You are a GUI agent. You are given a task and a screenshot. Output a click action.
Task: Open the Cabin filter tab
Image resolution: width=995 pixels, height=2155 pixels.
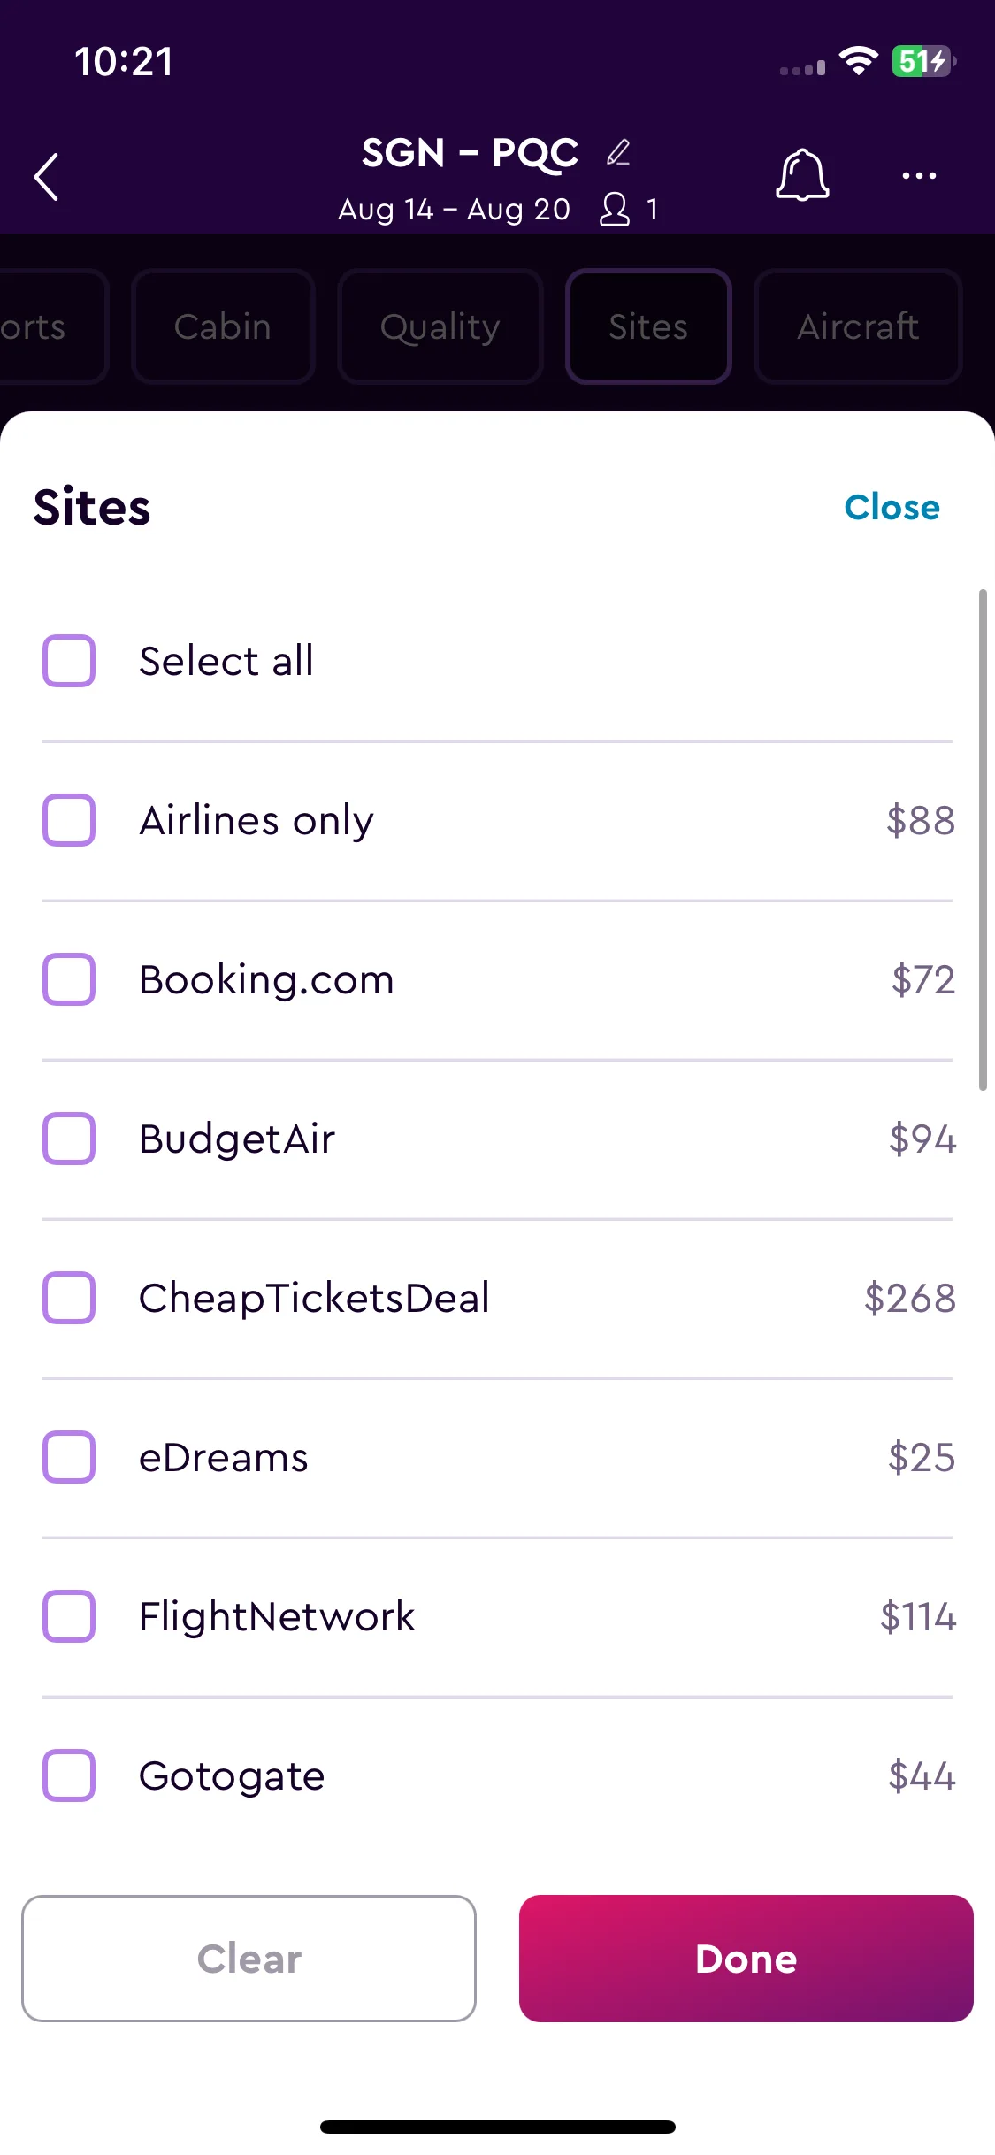click(x=223, y=326)
